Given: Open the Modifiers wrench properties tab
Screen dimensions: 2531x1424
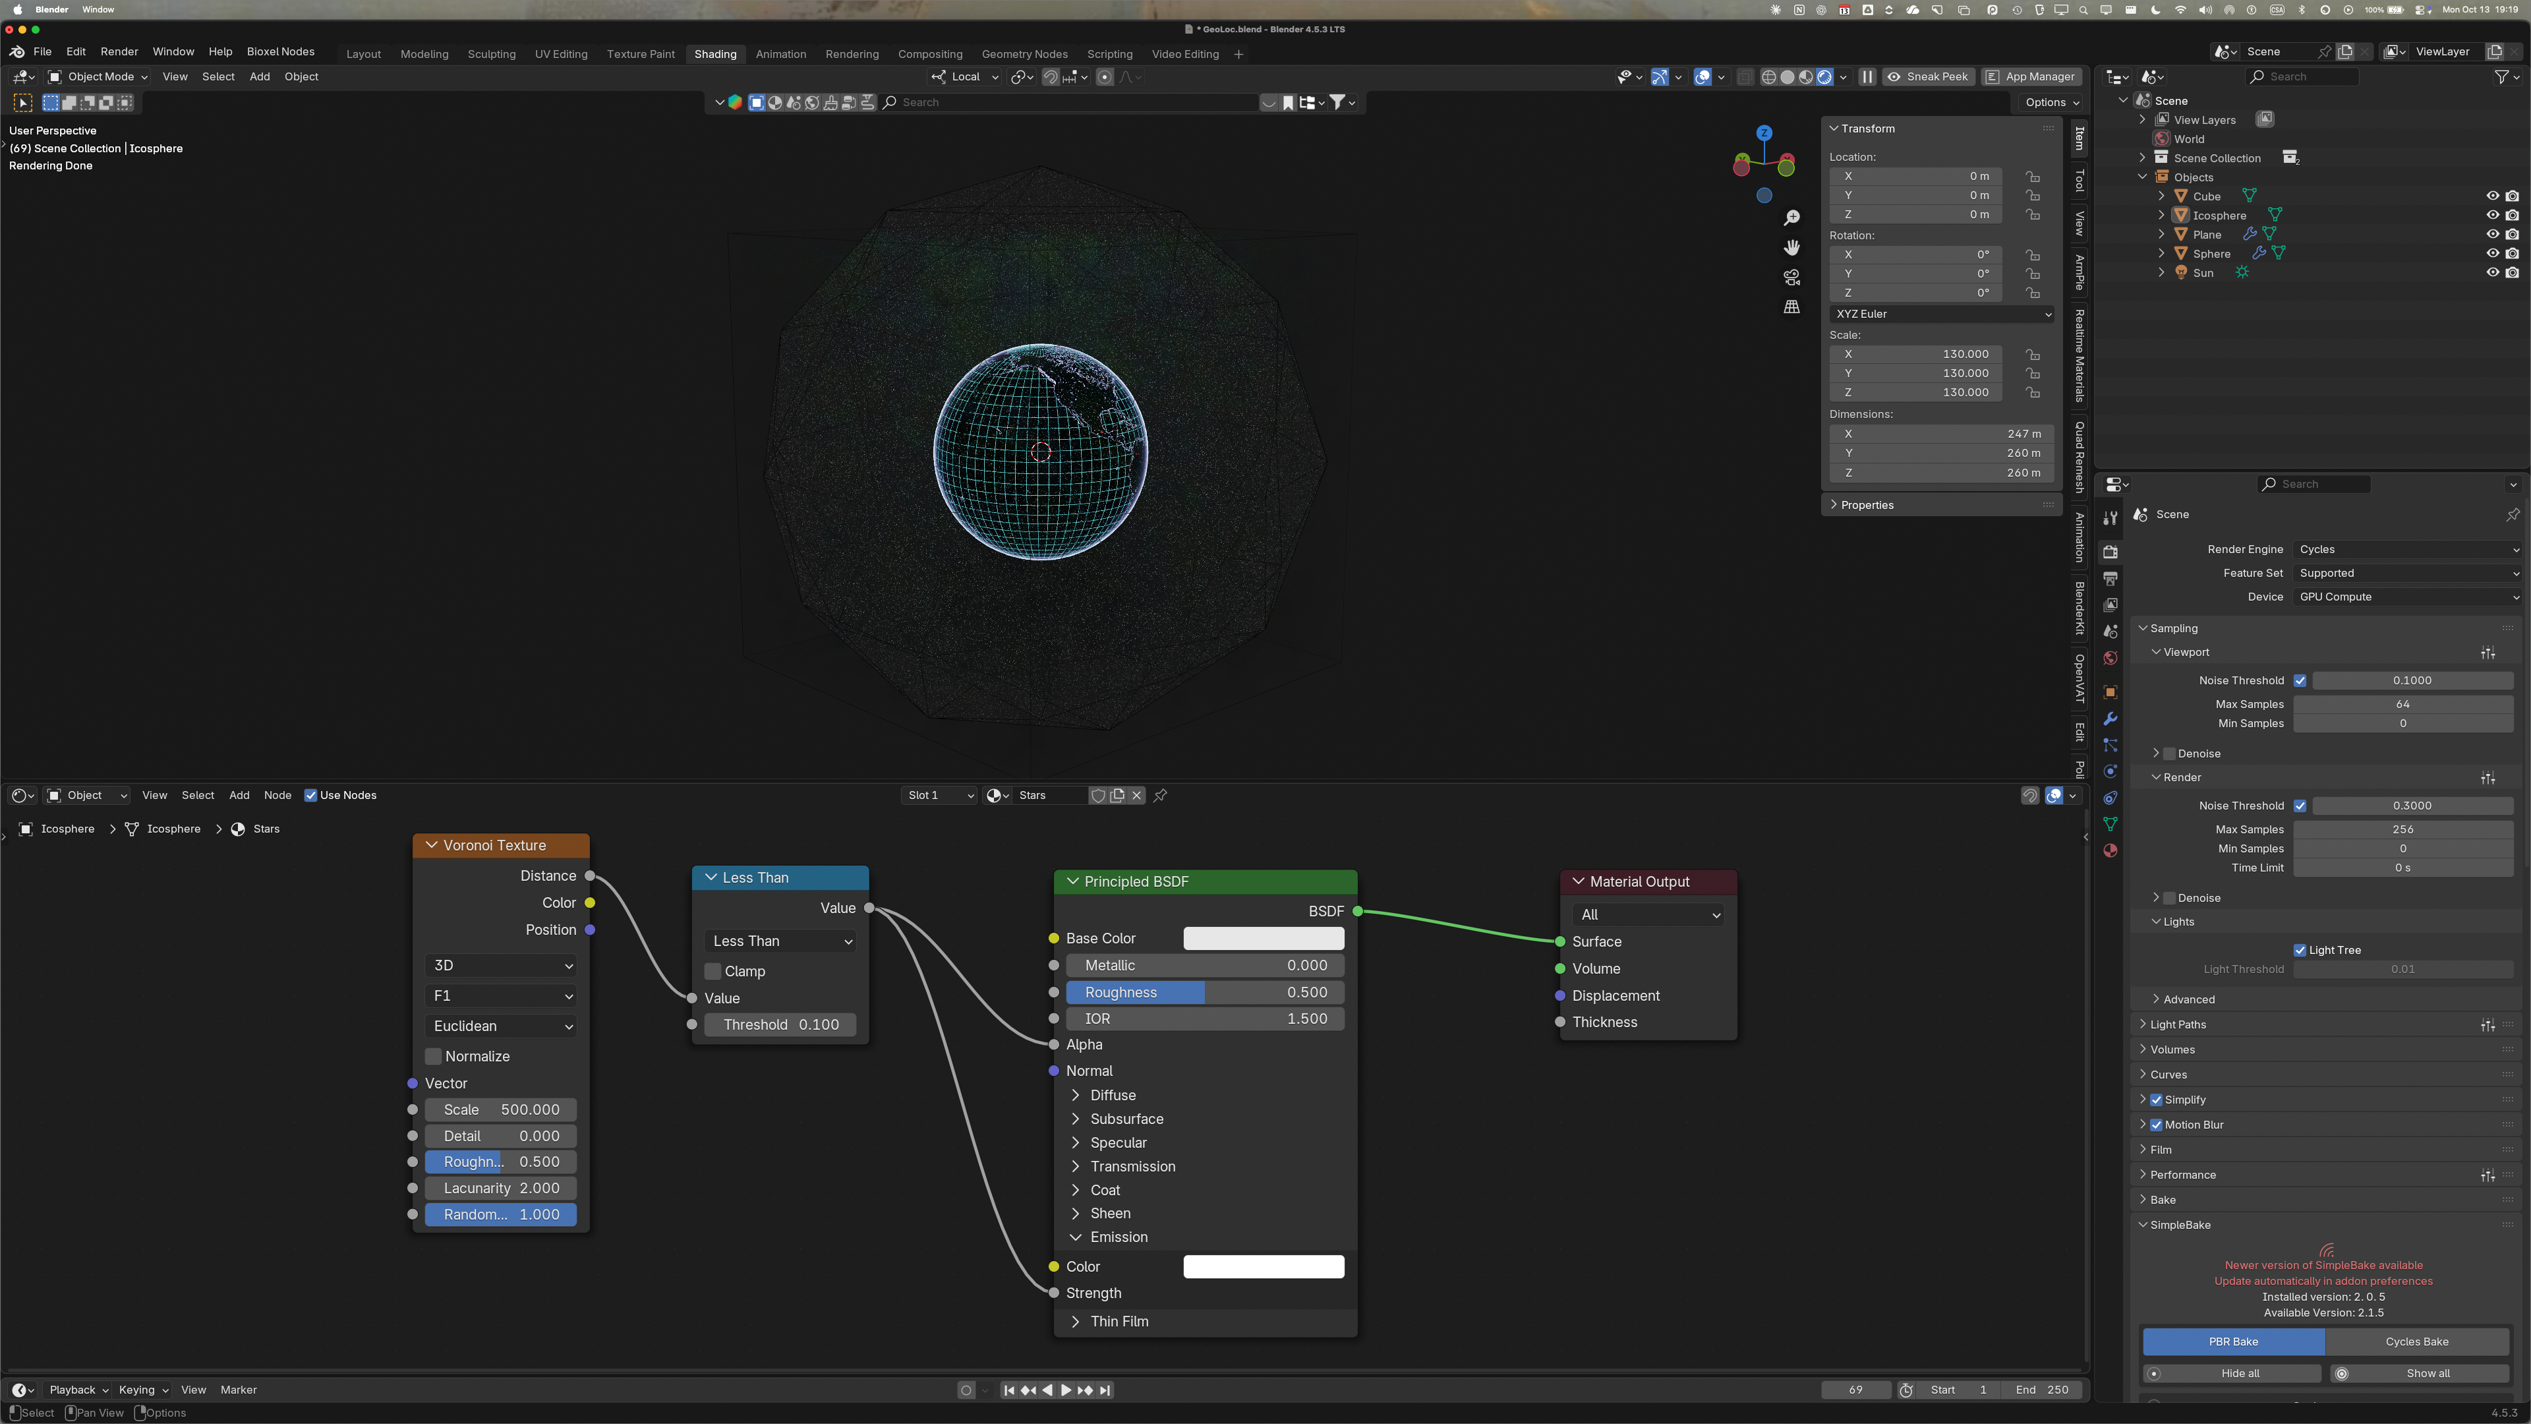Looking at the screenshot, I should click(2109, 719).
